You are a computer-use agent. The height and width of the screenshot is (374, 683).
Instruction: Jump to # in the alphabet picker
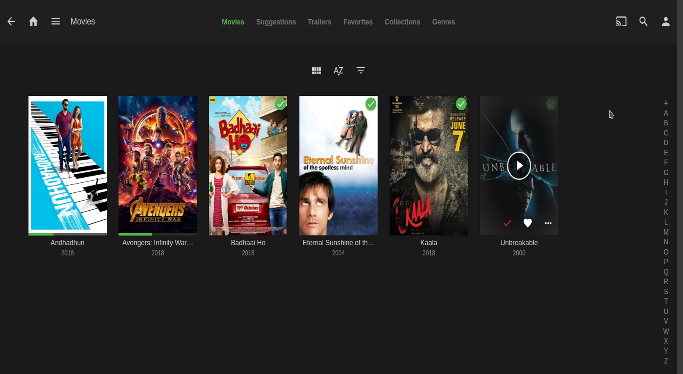pos(666,103)
